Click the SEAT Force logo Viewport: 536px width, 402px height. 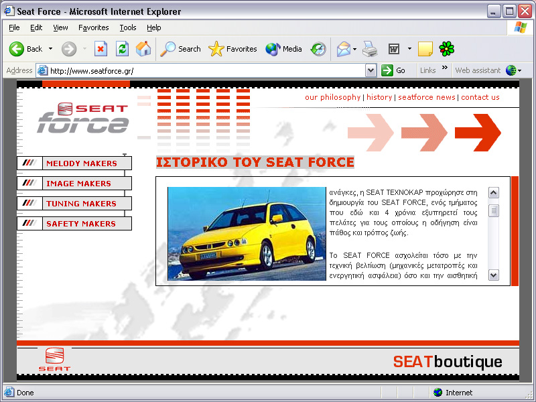[83, 118]
